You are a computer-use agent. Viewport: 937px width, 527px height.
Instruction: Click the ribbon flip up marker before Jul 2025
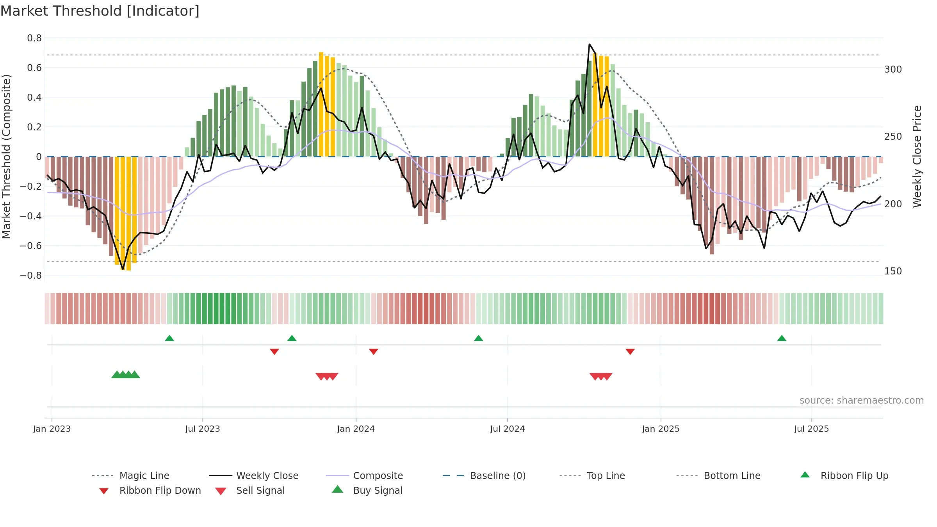782,338
